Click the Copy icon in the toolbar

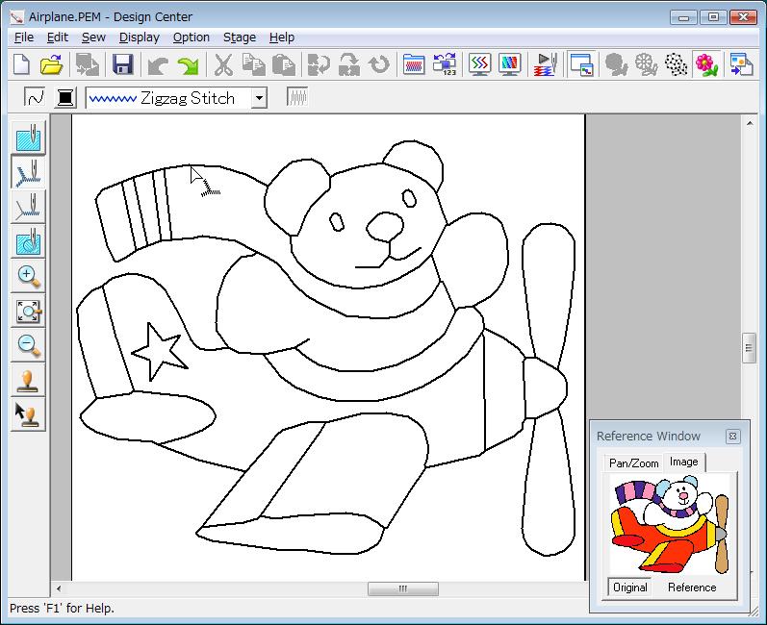[x=253, y=65]
